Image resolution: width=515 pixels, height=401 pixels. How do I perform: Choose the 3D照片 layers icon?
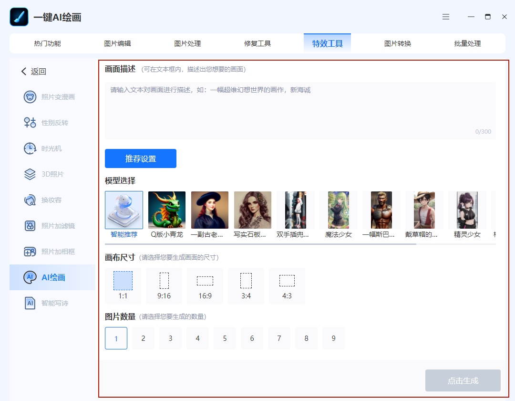(x=30, y=174)
